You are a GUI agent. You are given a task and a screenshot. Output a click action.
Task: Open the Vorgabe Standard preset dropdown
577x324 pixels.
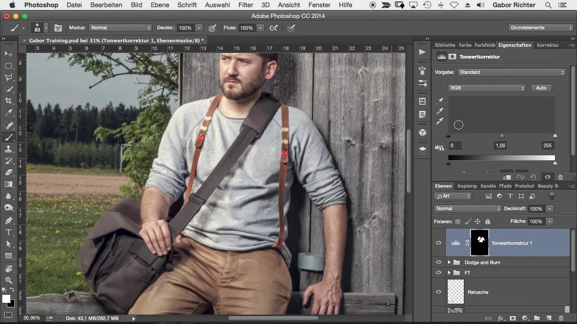pyautogui.click(x=511, y=72)
